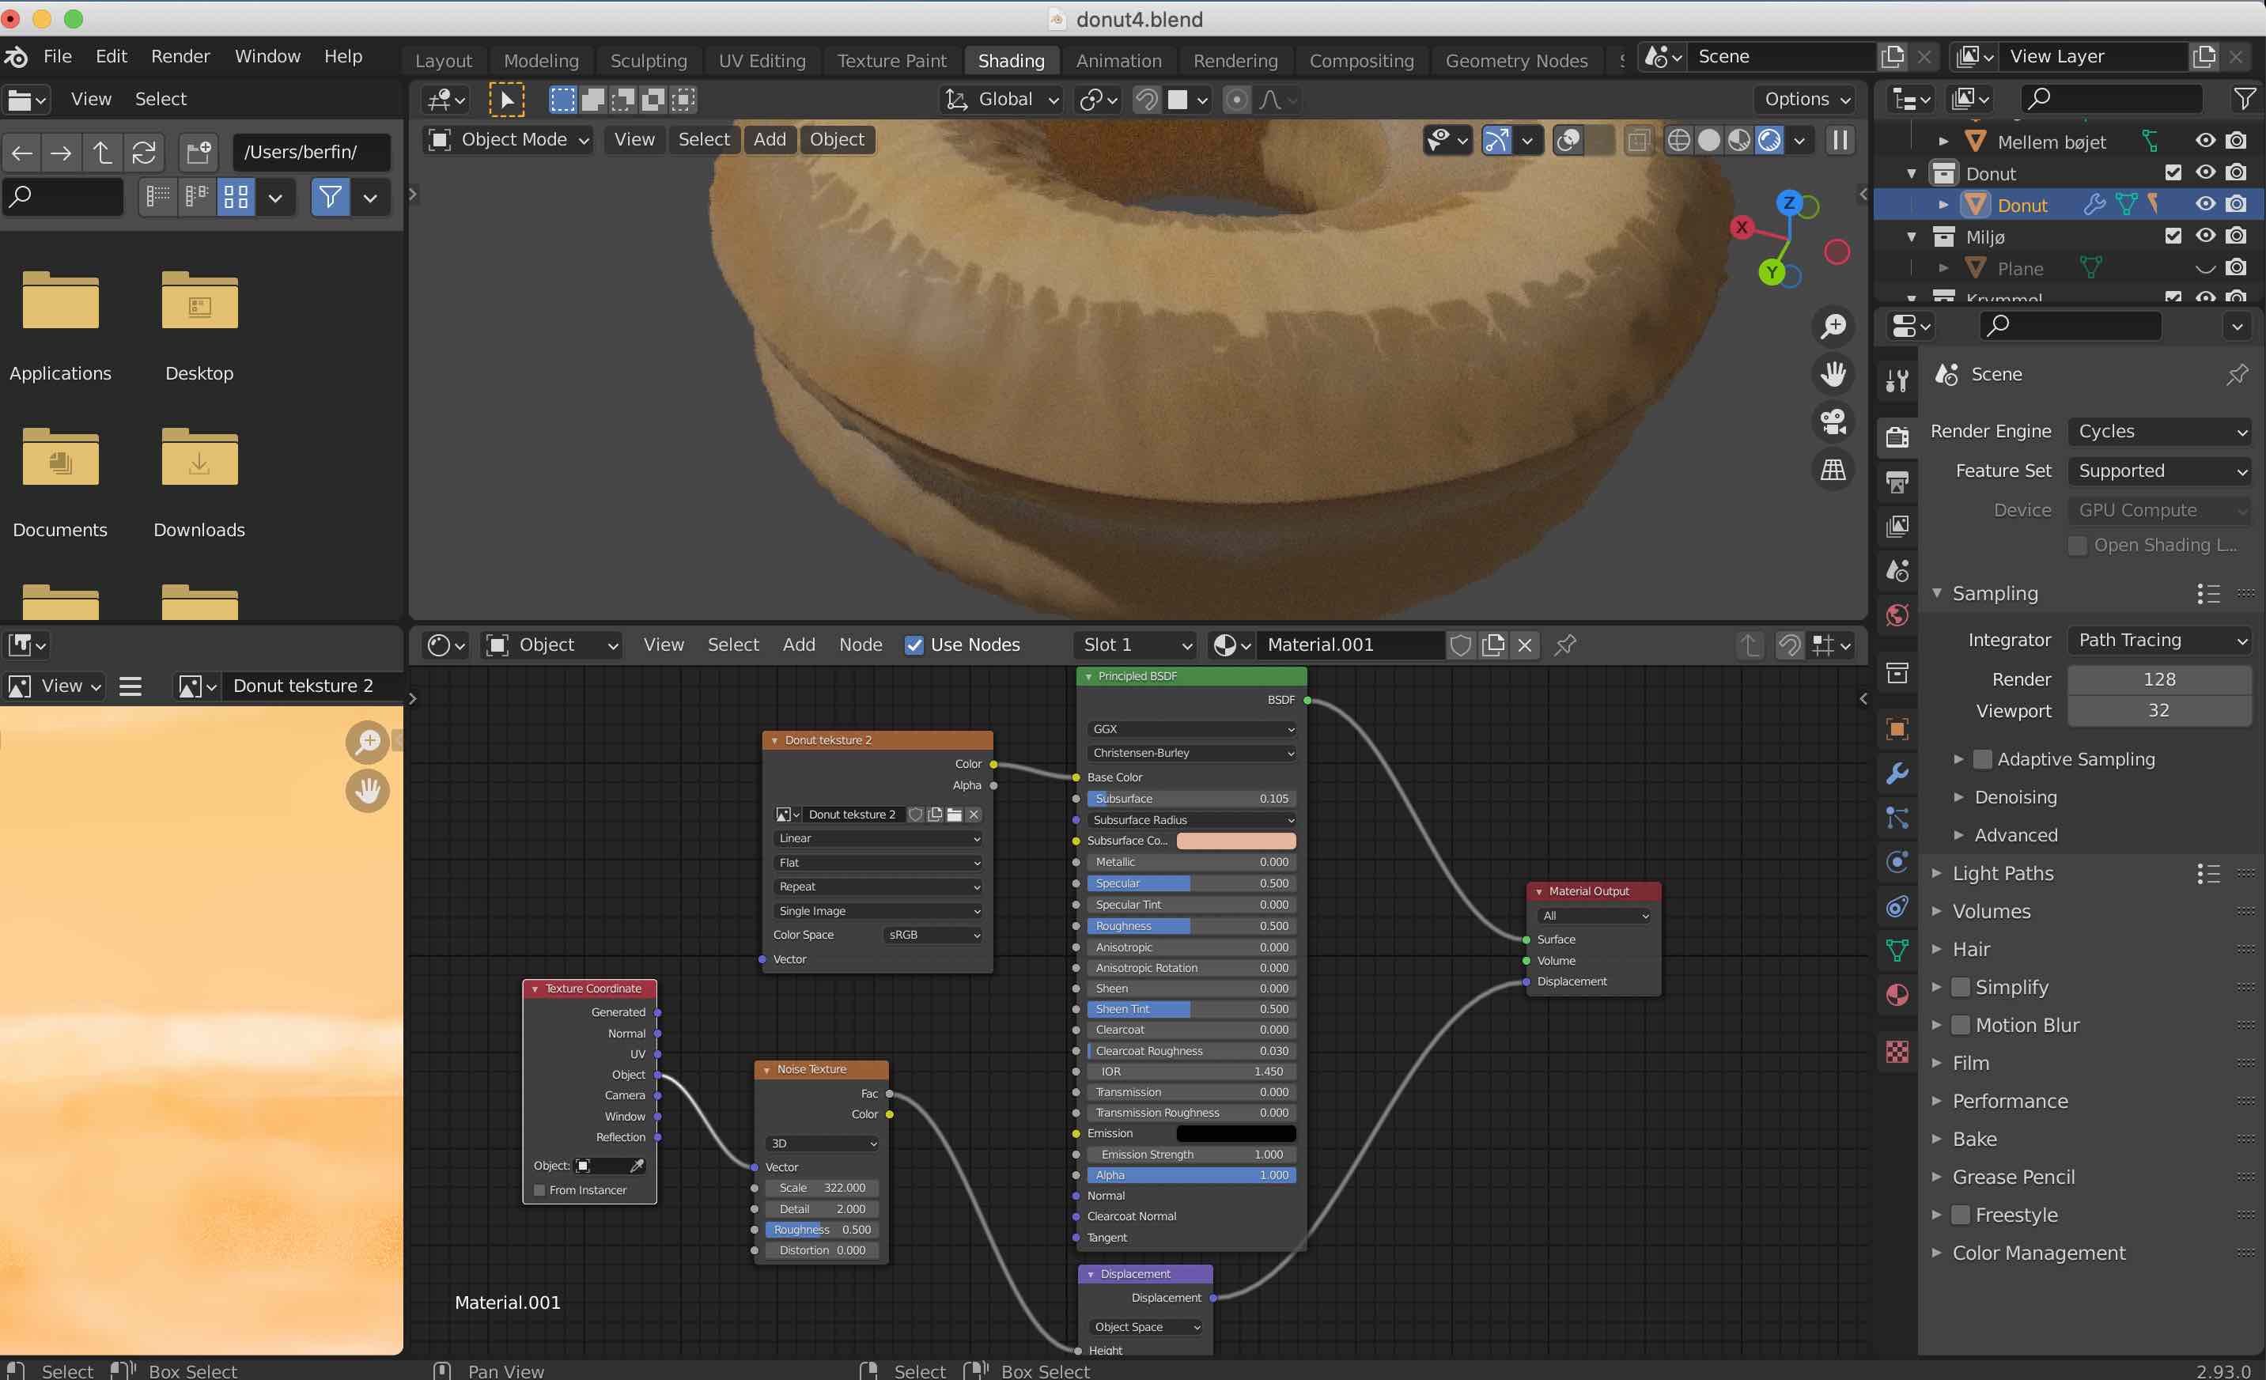Open Integrator Path Tracing dropdown
Viewport: 2266px width, 1380px height.
[2159, 640]
